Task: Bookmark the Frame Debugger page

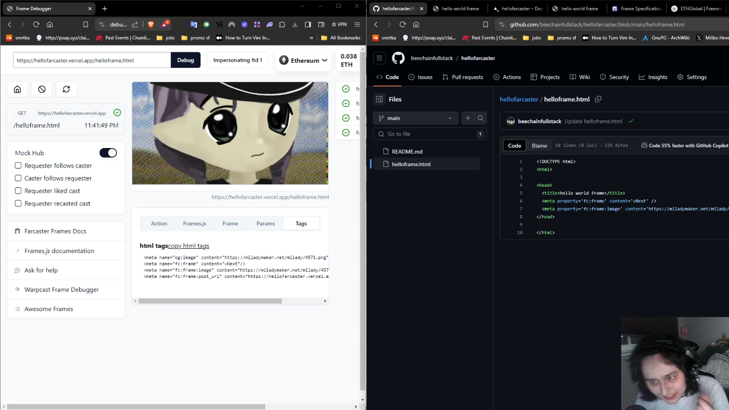Action: coord(85,24)
